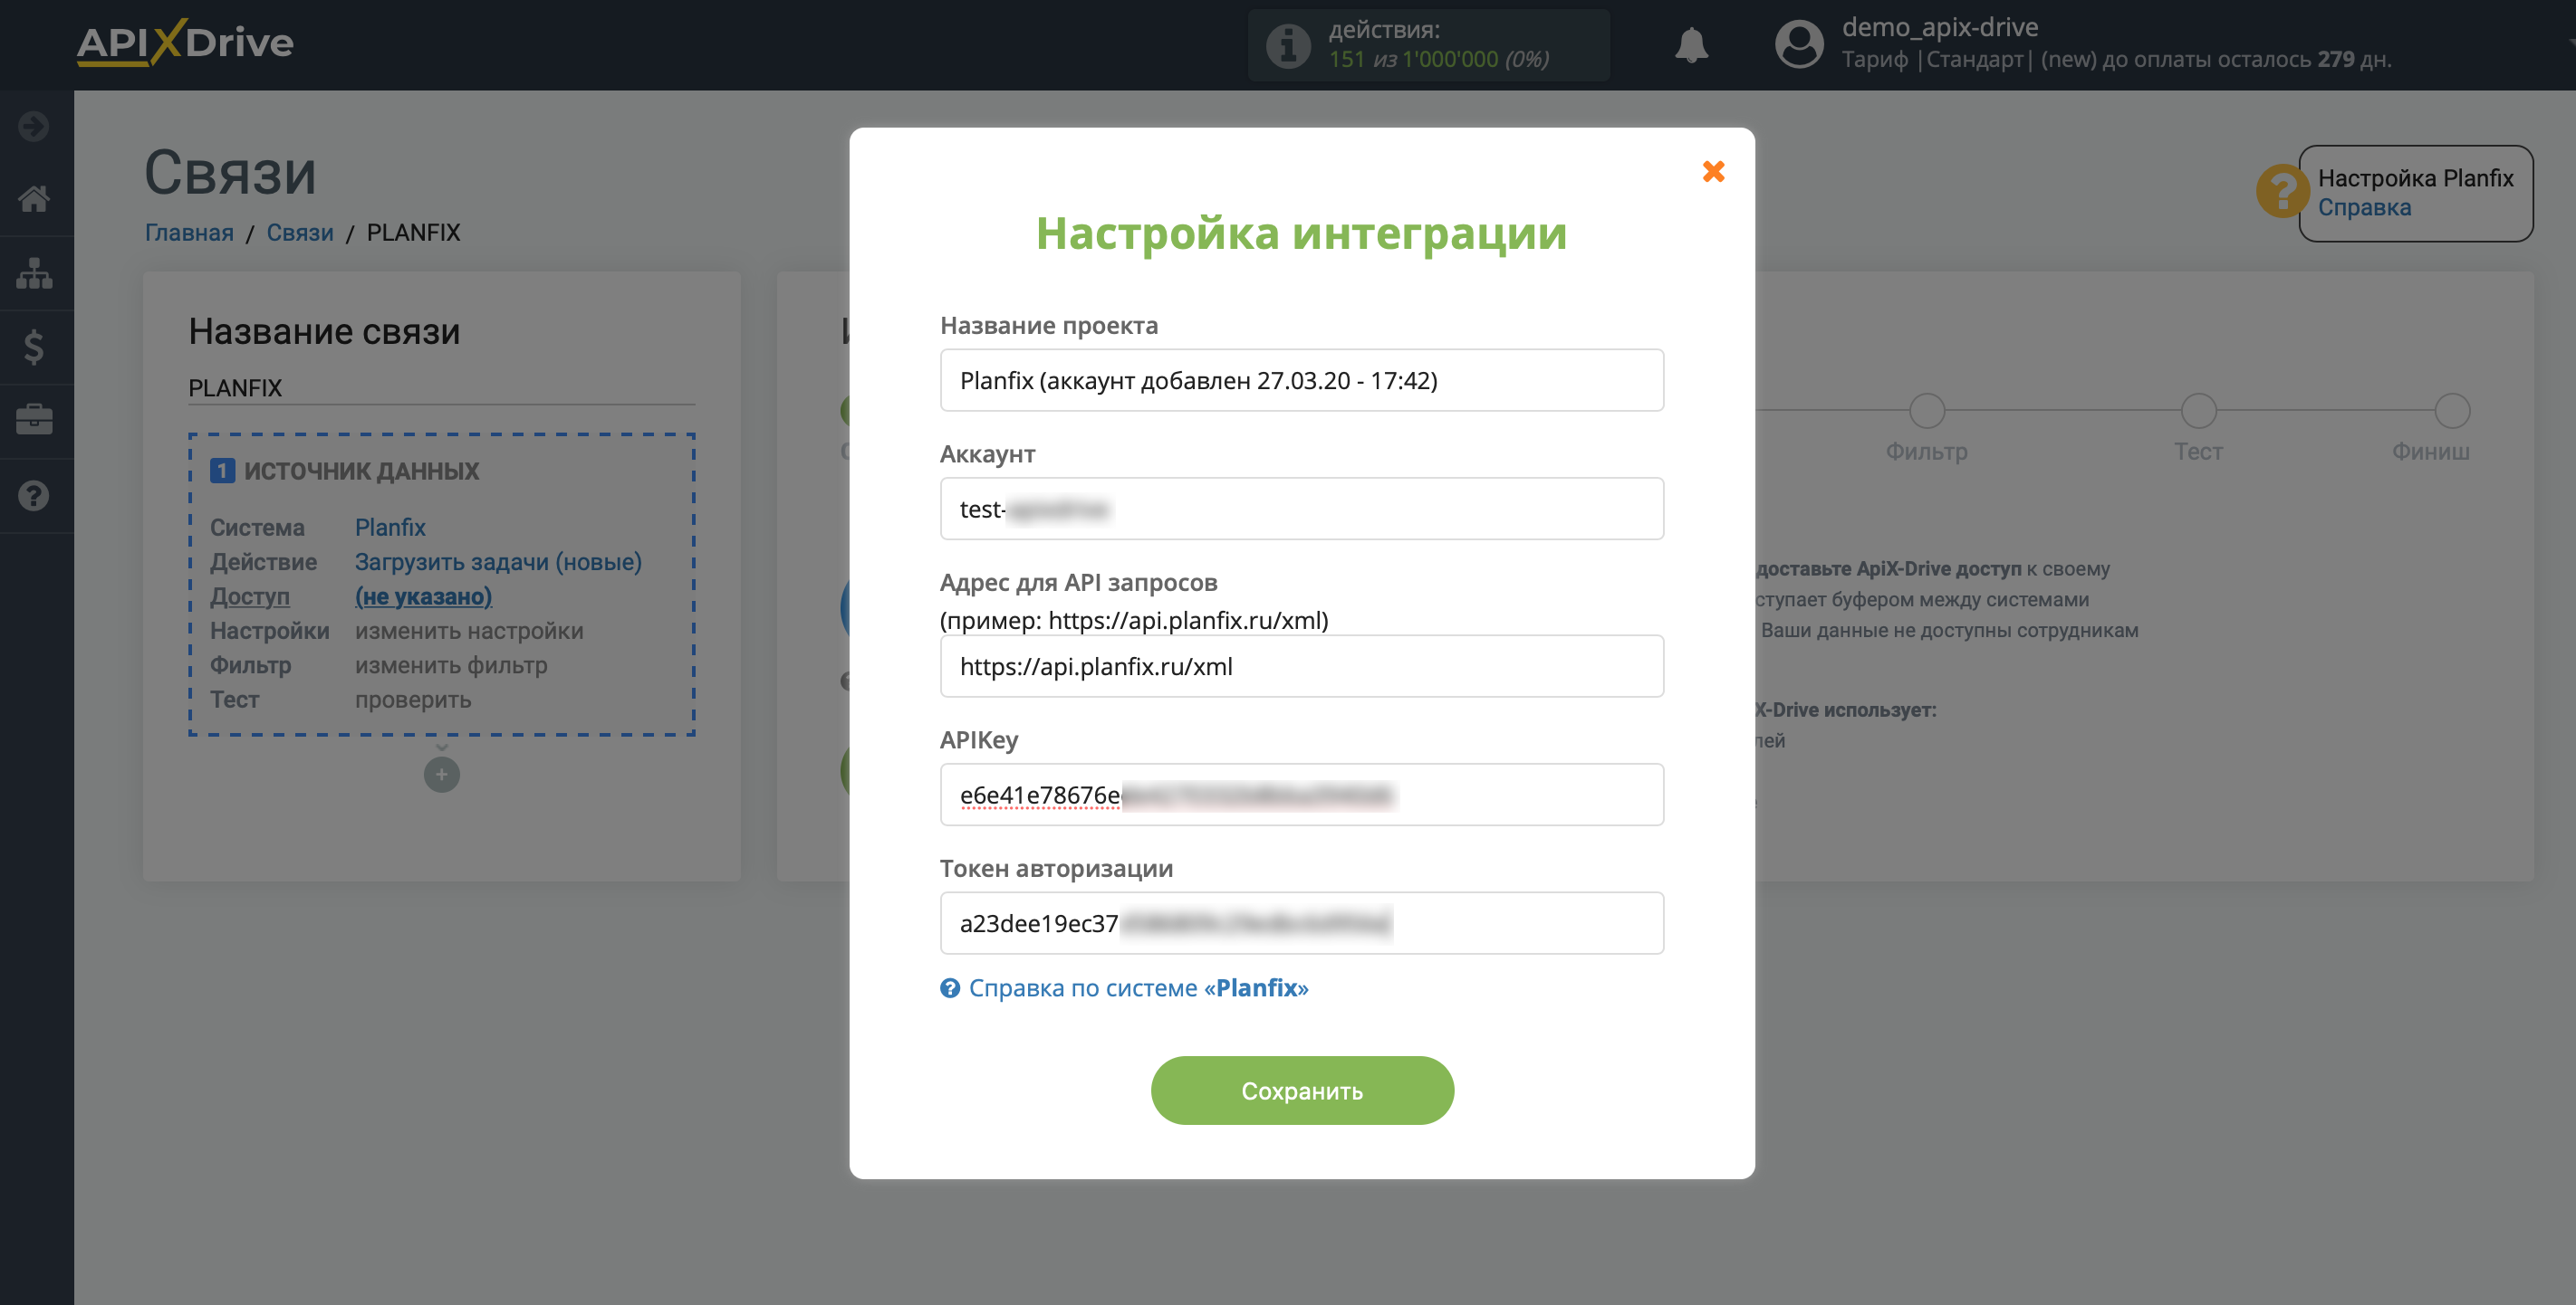
Task: Click Planfix system link
Action: point(390,527)
